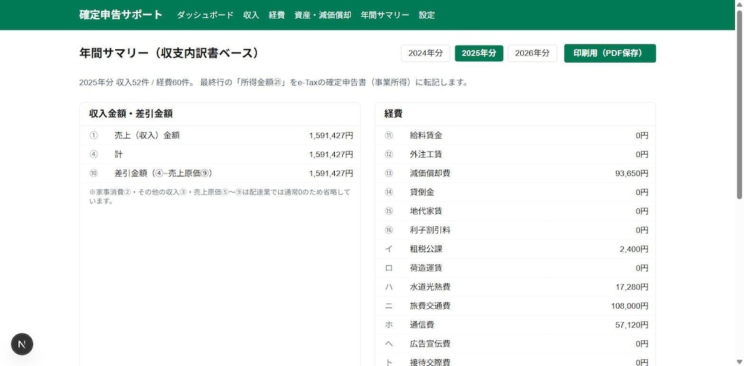Screen dimensions: 744x366
Task: Open 資産・減価償却 in the top nav
Action: click(x=323, y=15)
